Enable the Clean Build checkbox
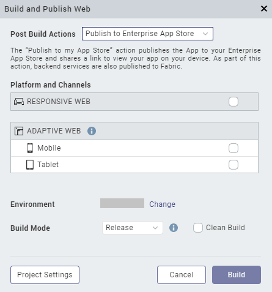Image resolution: width=272 pixels, height=292 pixels. [198, 228]
